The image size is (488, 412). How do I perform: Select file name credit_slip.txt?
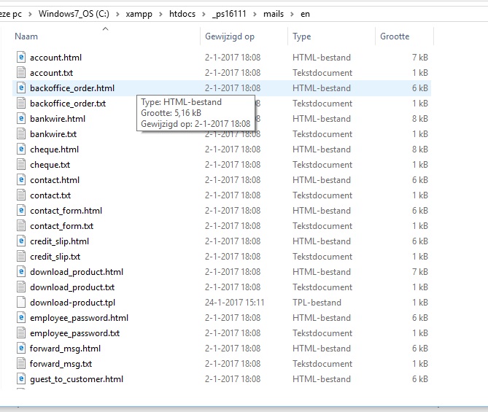point(55,257)
